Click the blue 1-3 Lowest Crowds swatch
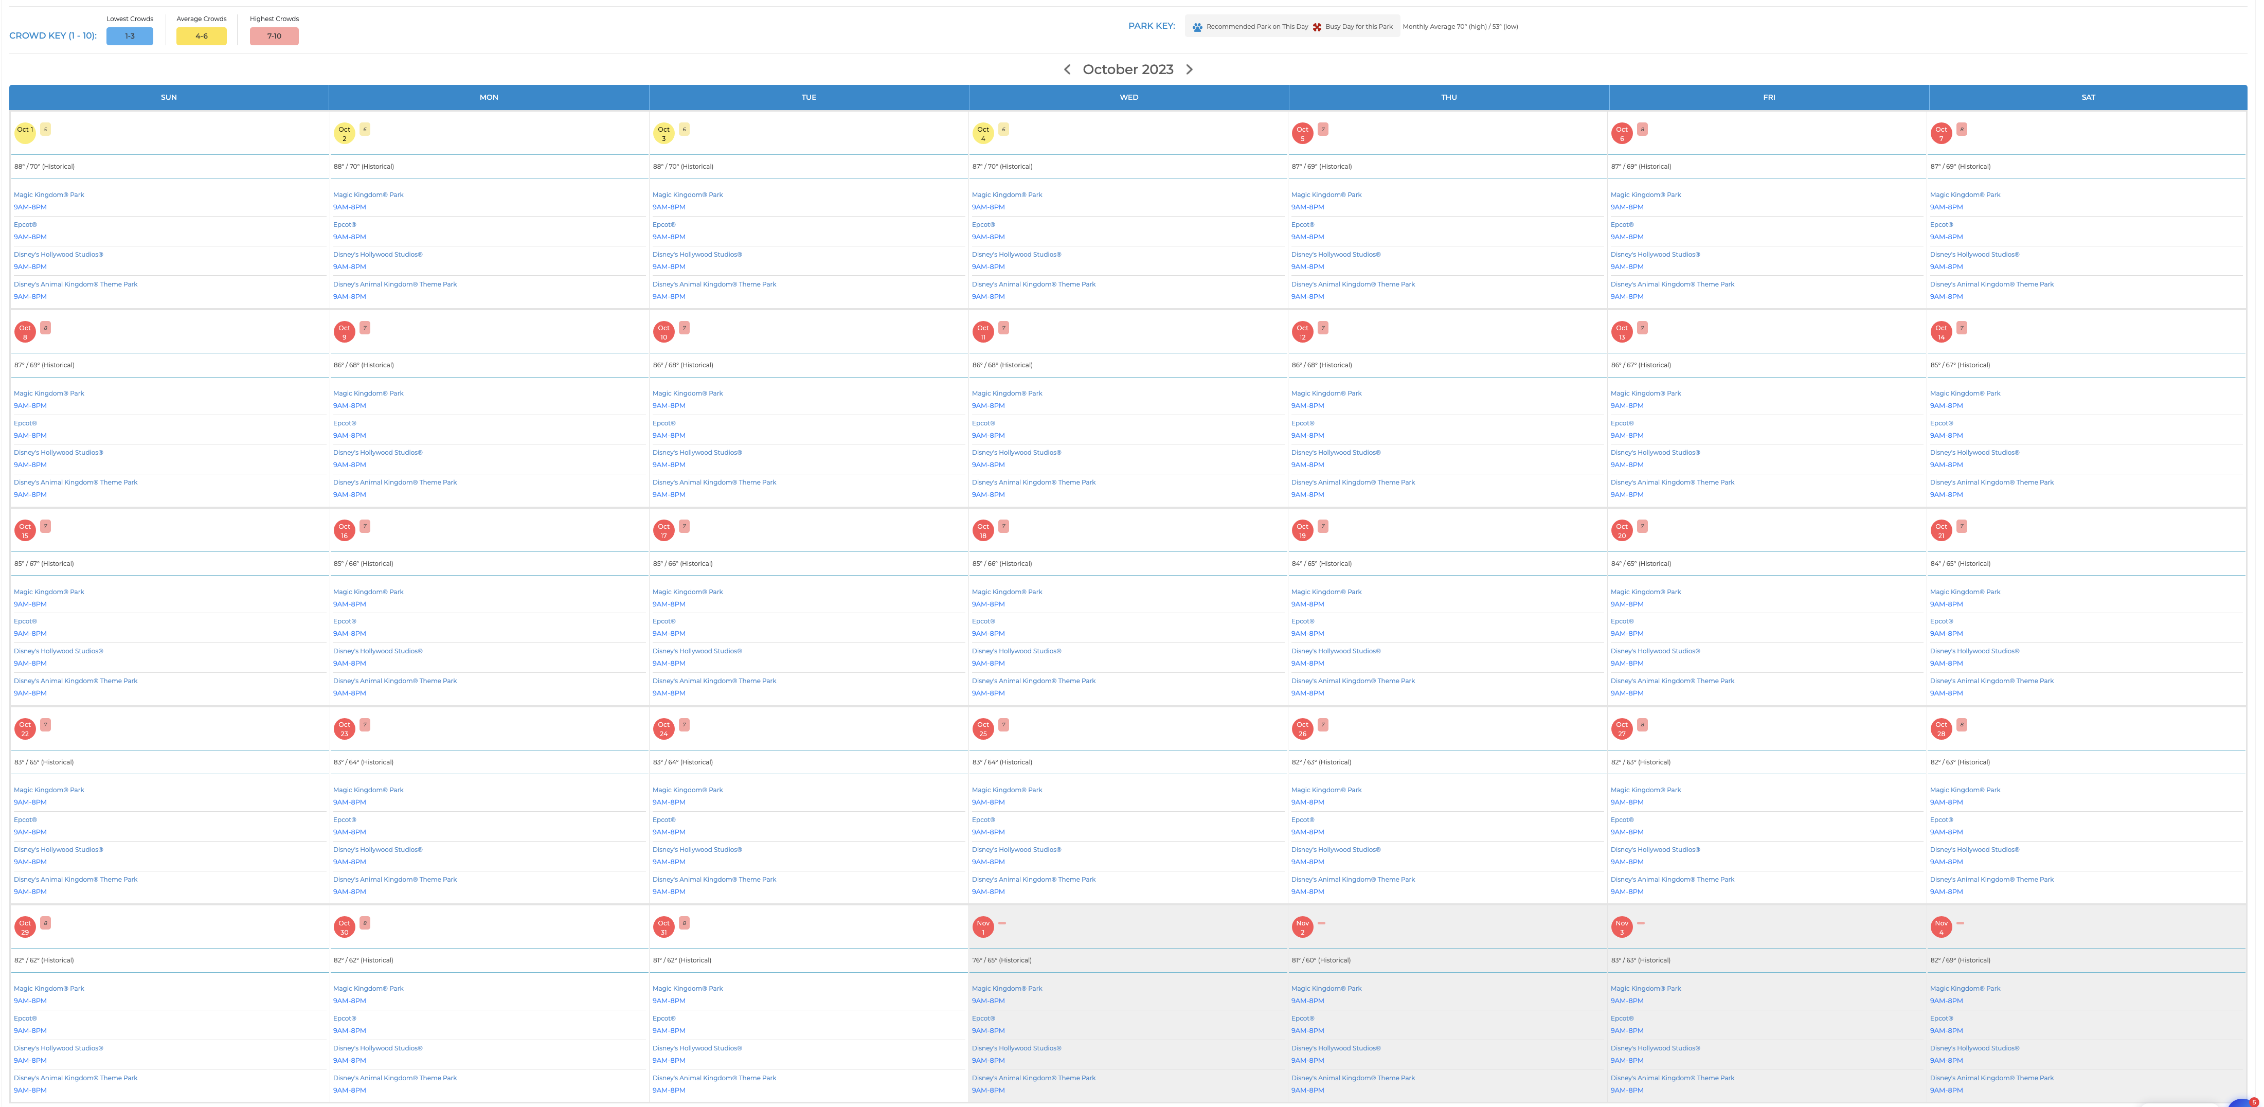Screen dimensions: 2264x1107 [130, 36]
